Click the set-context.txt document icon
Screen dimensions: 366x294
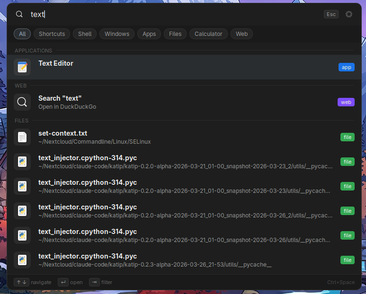pos(22,137)
